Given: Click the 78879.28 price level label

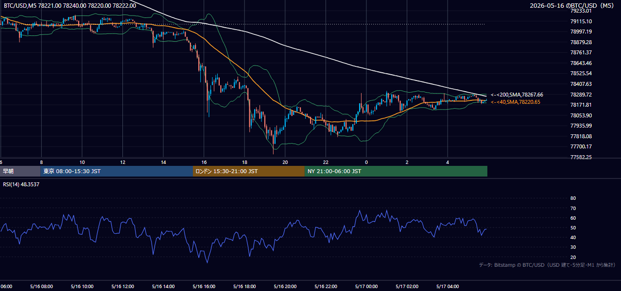Looking at the screenshot, I should [581, 42].
